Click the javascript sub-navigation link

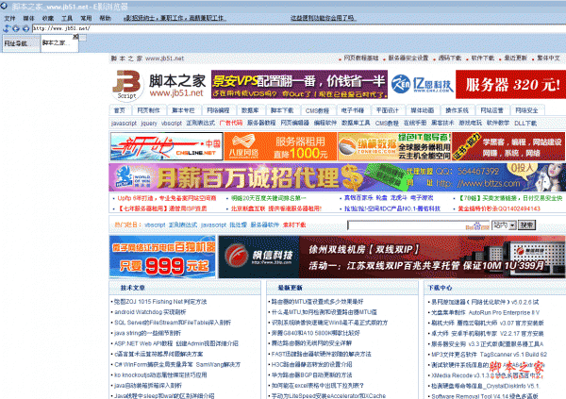124,124
